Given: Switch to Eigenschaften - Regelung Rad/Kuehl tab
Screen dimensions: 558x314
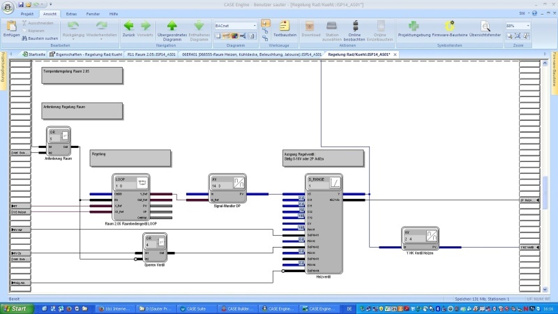Looking at the screenshot, I should [86, 54].
